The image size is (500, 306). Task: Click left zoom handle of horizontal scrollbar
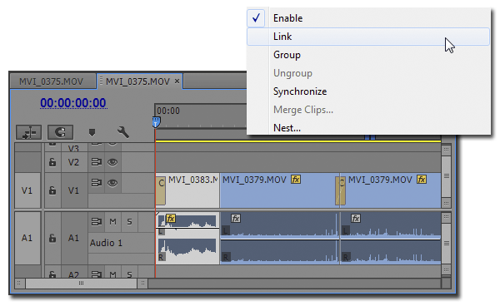click(19, 283)
